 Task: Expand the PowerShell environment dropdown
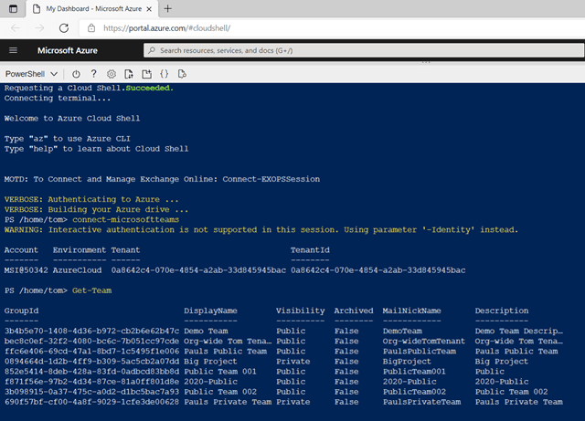click(31, 74)
